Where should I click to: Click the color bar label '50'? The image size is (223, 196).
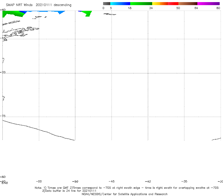(178, 8)
